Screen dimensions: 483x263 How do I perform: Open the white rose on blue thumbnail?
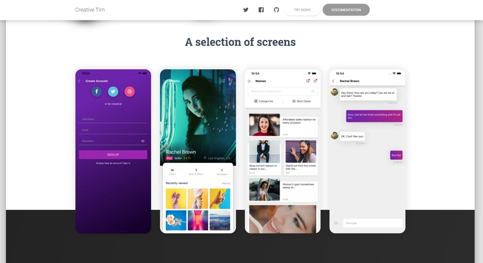(176, 220)
